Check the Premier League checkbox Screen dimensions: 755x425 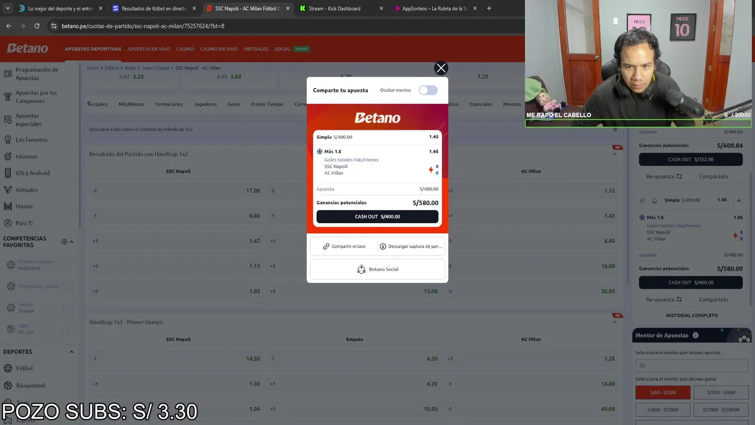[x=66, y=264]
